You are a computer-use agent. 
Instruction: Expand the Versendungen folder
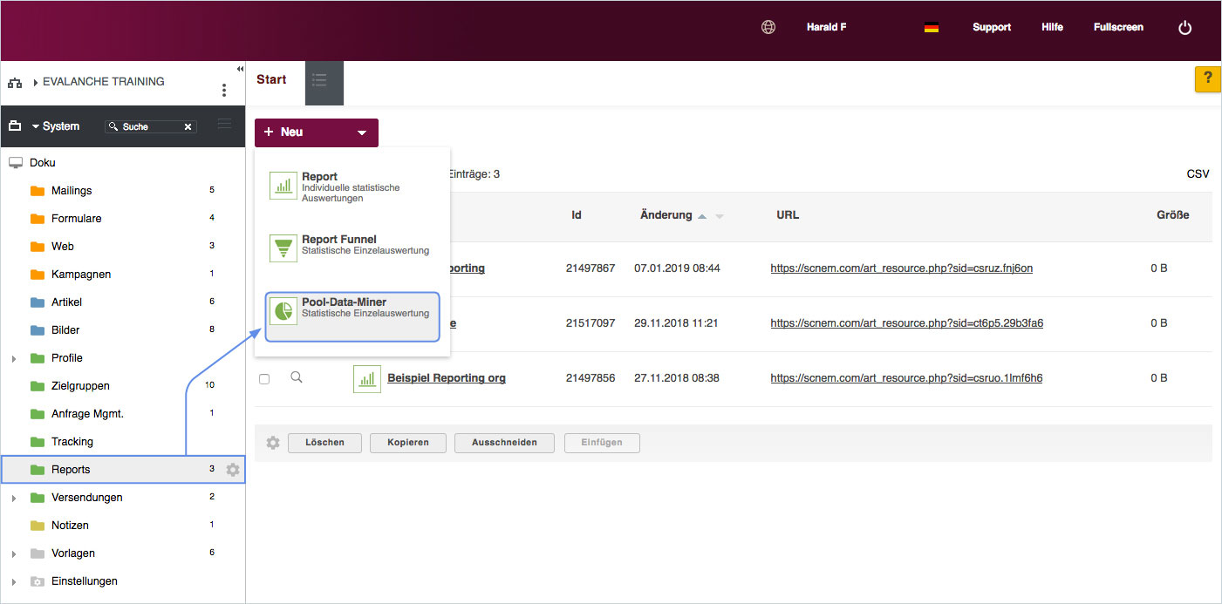[14, 498]
